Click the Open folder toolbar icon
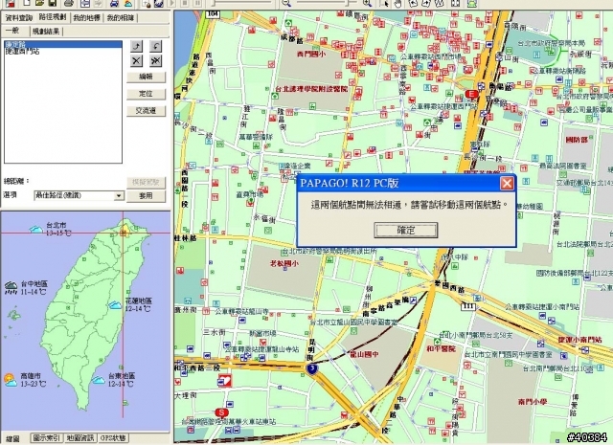The image size is (613, 445). tap(39, 4)
